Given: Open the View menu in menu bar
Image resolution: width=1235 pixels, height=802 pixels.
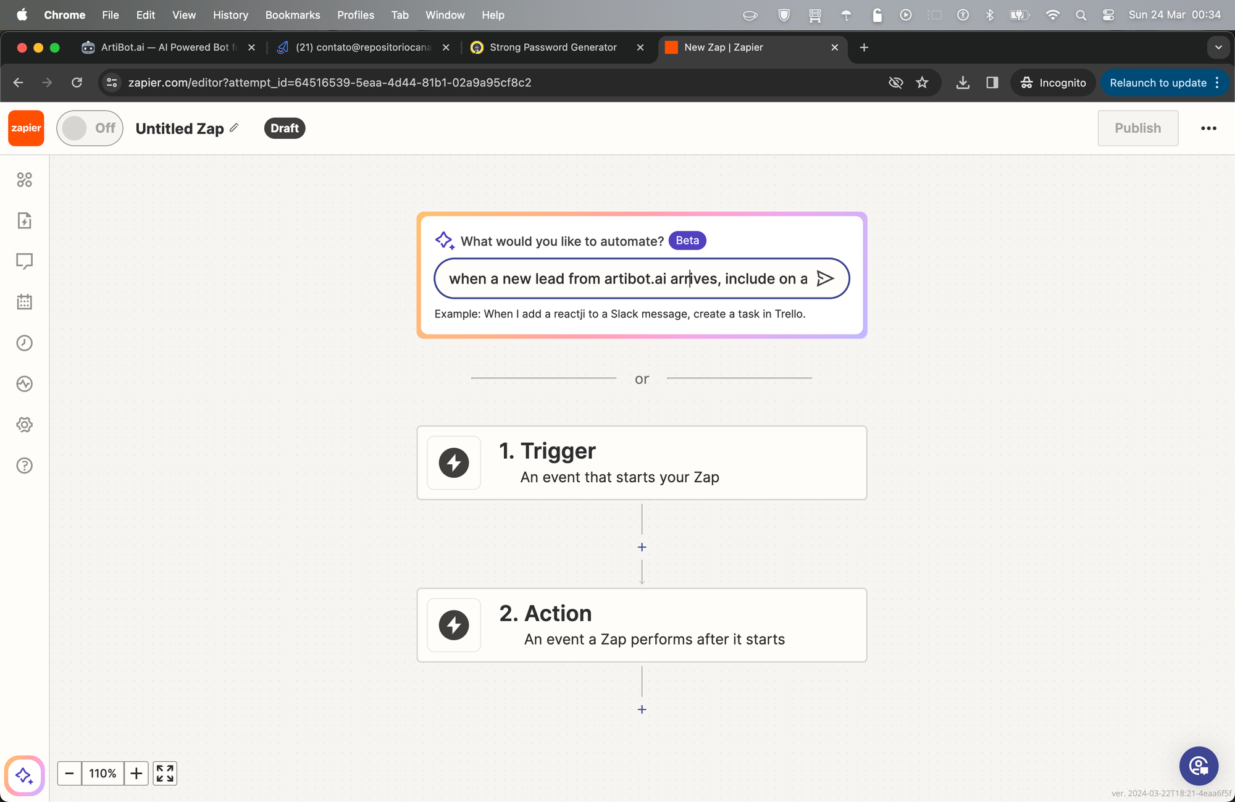Looking at the screenshot, I should [x=183, y=15].
